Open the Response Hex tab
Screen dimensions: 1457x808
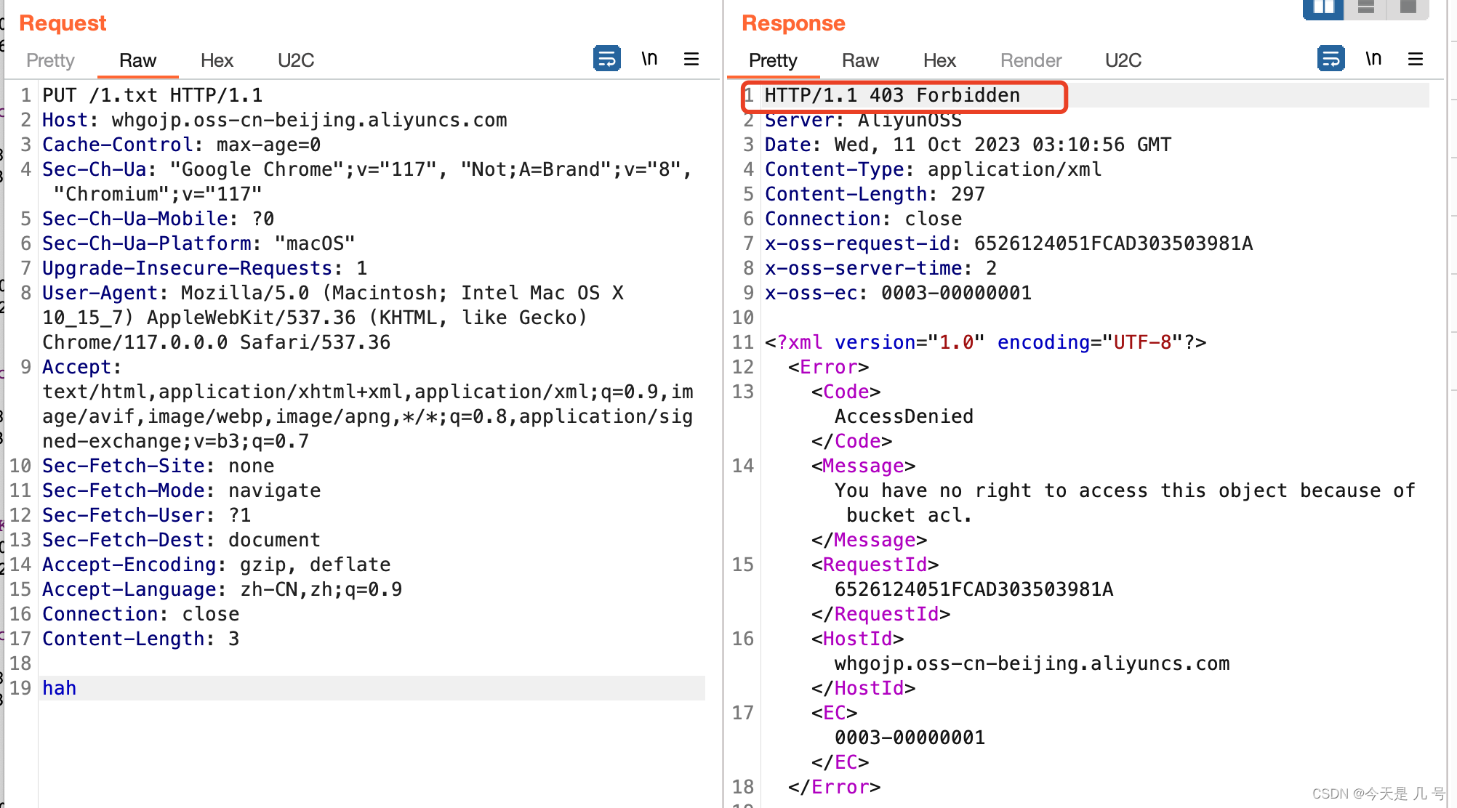click(939, 60)
